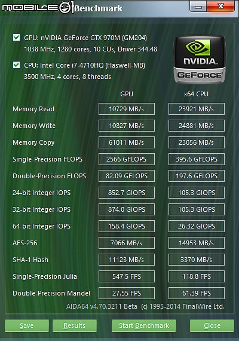This screenshot has width=239, height=341.
Task: Toggle the CPU Intel Core i7-4710HQ checkbox
Action: click(16, 65)
